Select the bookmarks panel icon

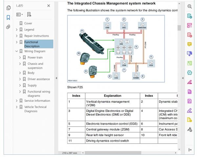[x=8, y=17]
